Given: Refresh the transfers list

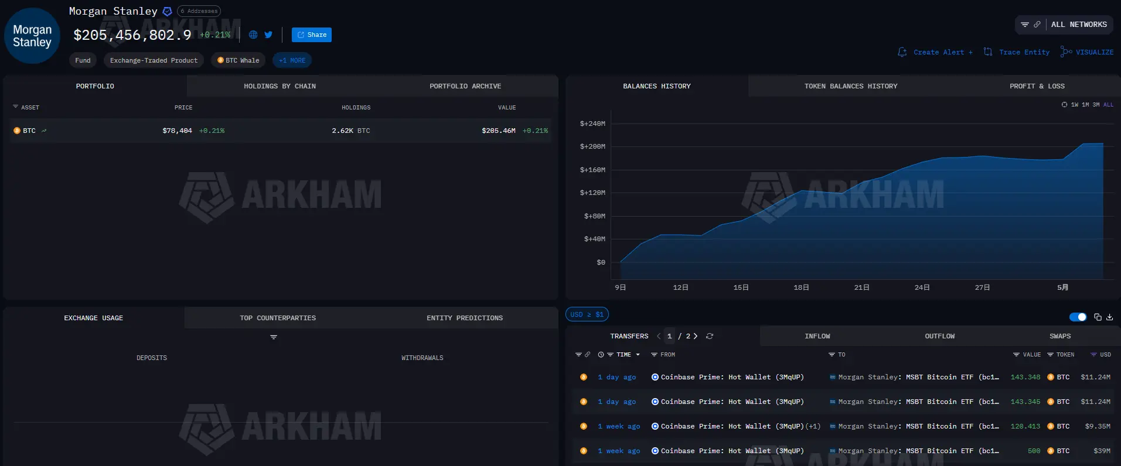Looking at the screenshot, I should (x=710, y=336).
